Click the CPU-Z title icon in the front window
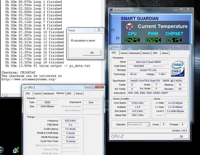 click(x=111, y=47)
